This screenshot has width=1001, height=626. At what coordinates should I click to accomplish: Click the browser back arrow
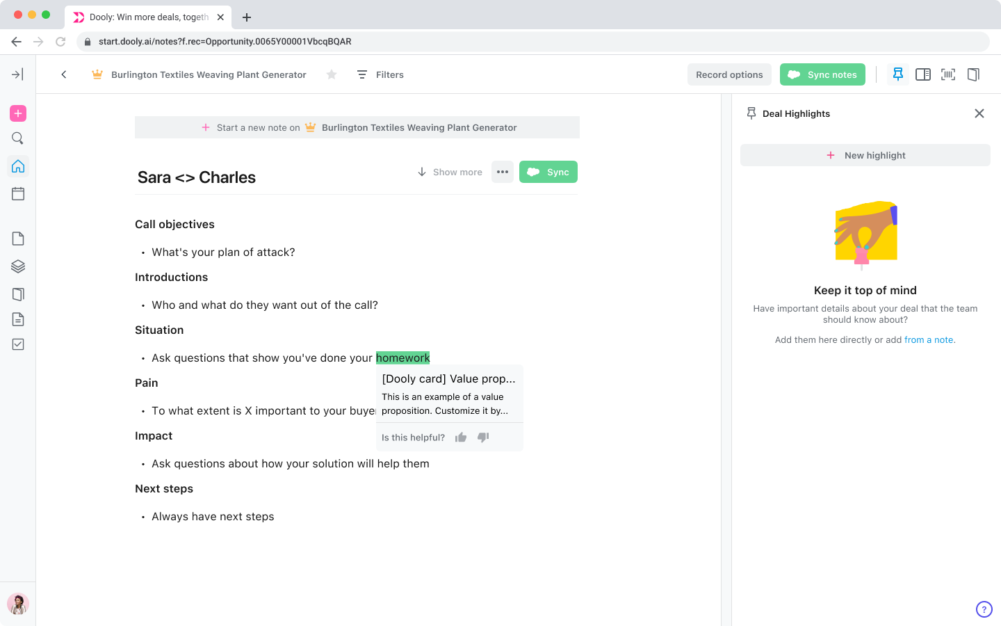pyautogui.click(x=17, y=42)
